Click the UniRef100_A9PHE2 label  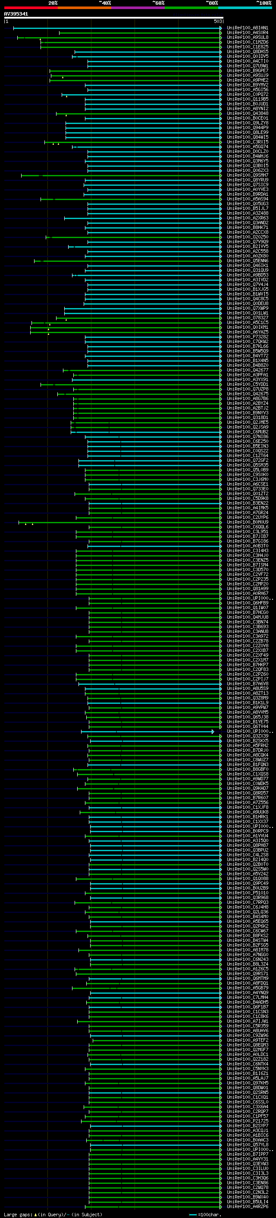pos(247,80)
